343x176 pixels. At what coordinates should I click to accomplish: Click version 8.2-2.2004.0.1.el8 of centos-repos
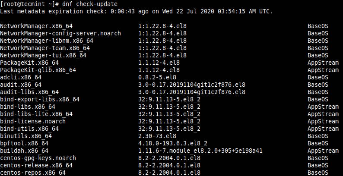pos(169,173)
